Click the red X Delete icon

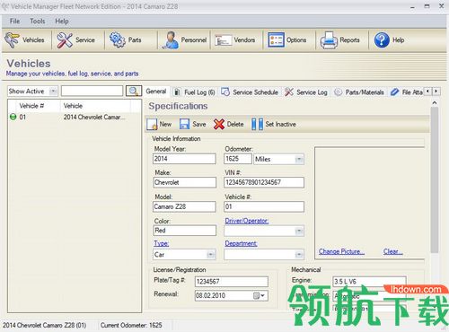[219, 124]
